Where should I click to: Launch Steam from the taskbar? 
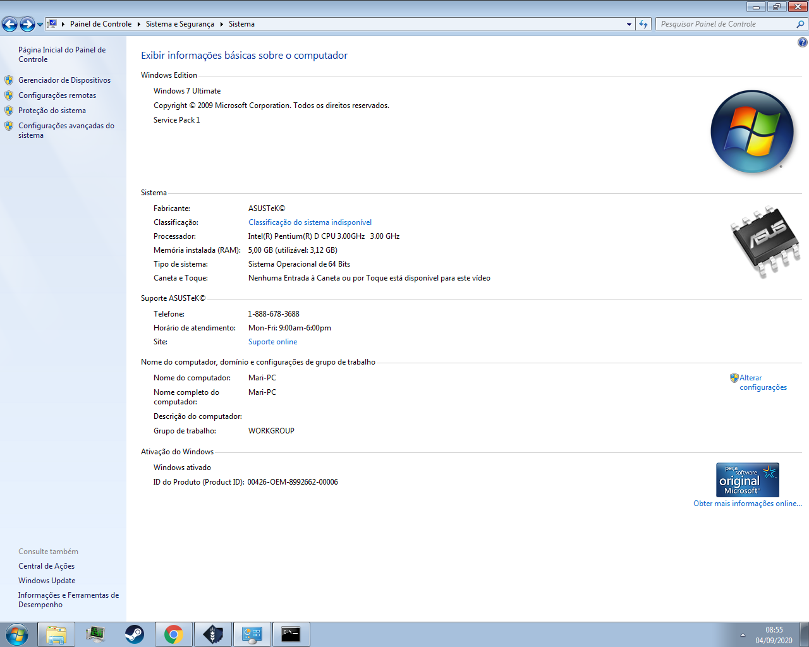pos(135,634)
